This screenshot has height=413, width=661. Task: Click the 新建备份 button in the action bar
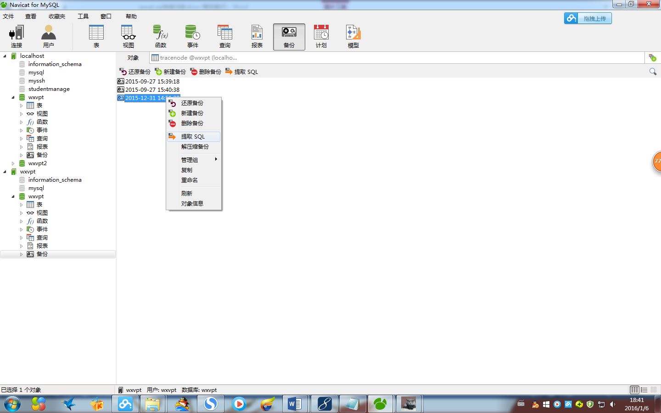point(170,72)
